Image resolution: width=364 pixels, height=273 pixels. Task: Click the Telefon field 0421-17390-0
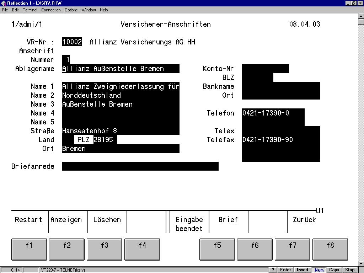(x=273, y=113)
